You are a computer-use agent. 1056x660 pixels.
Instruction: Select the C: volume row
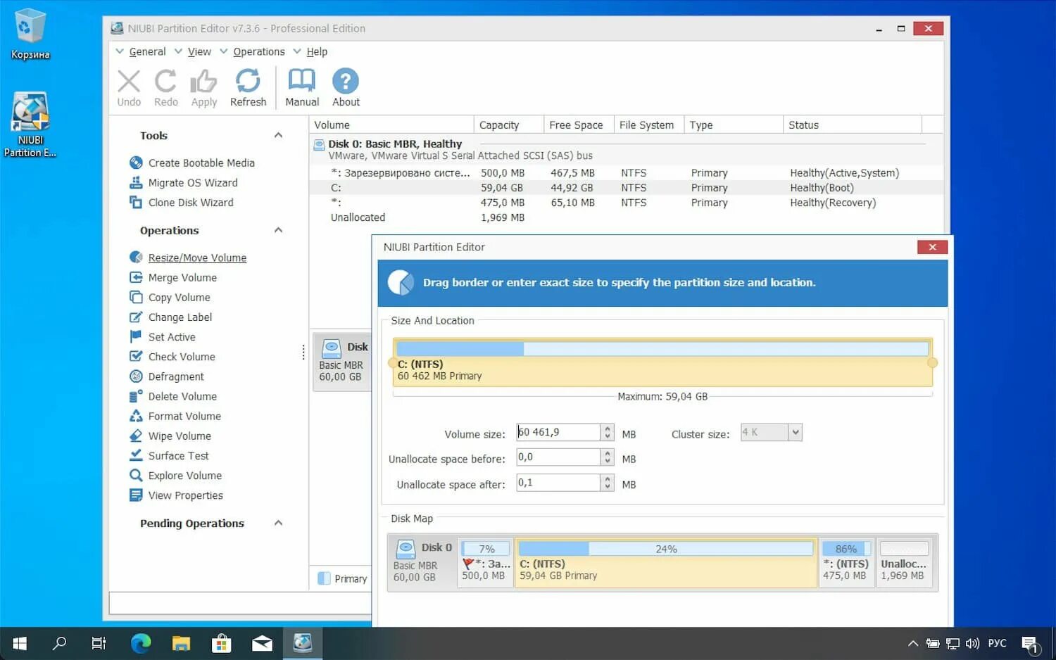tap(626, 188)
